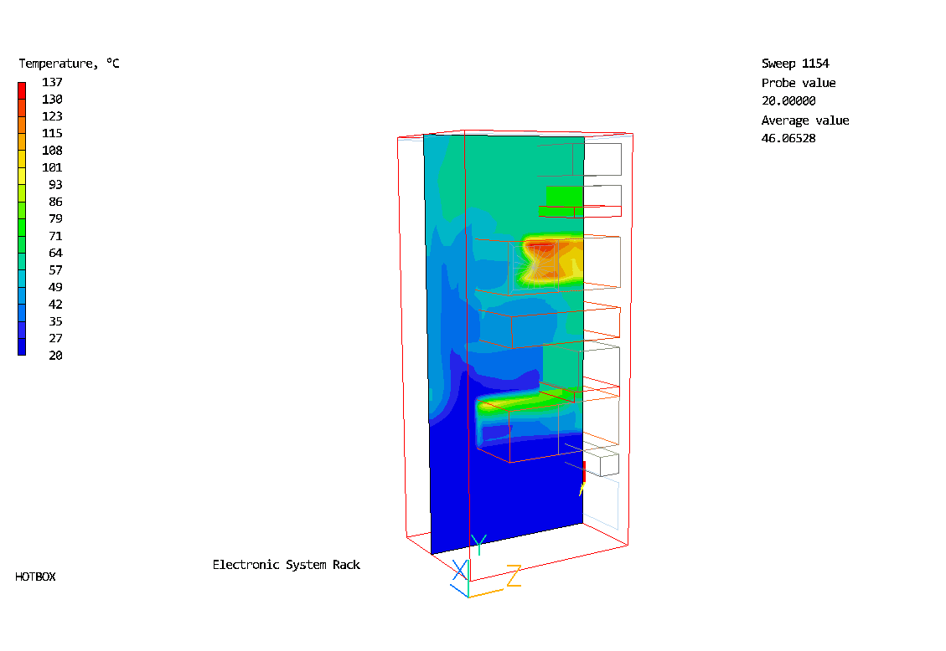Click the Average value label
946x651 pixels.
804,120
